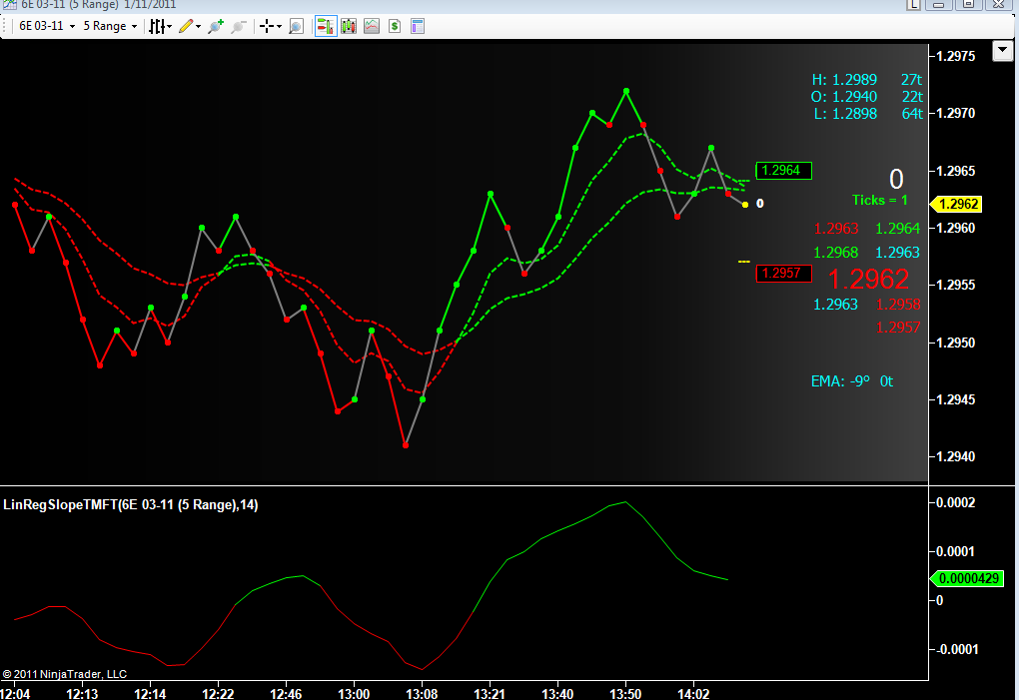Open the chart style bars dropdown
The height and width of the screenshot is (700, 1019).
[160, 26]
